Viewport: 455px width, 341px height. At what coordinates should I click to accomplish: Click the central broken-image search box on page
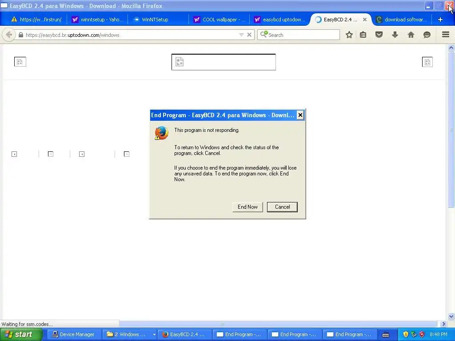click(224, 62)
